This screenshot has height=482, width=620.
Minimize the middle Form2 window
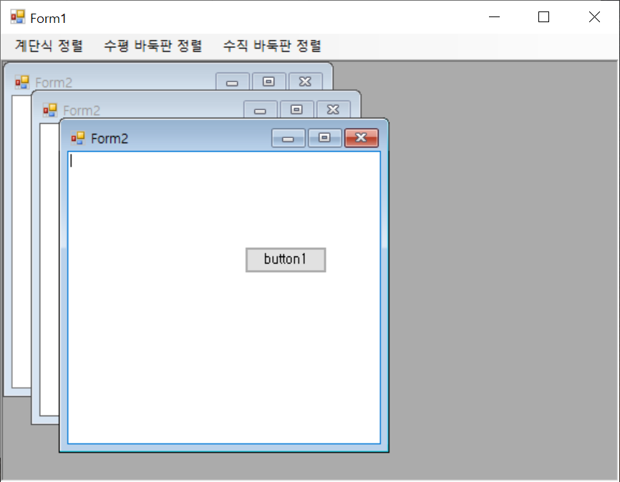260,110
